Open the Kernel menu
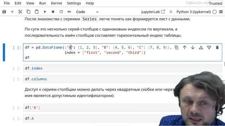 [56, 3]
